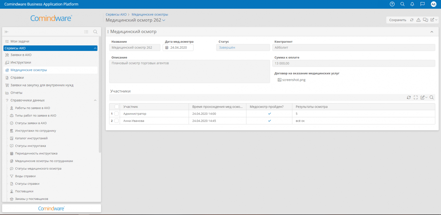
Task: Open the notifications bell
Action: (x=412, y=4)
